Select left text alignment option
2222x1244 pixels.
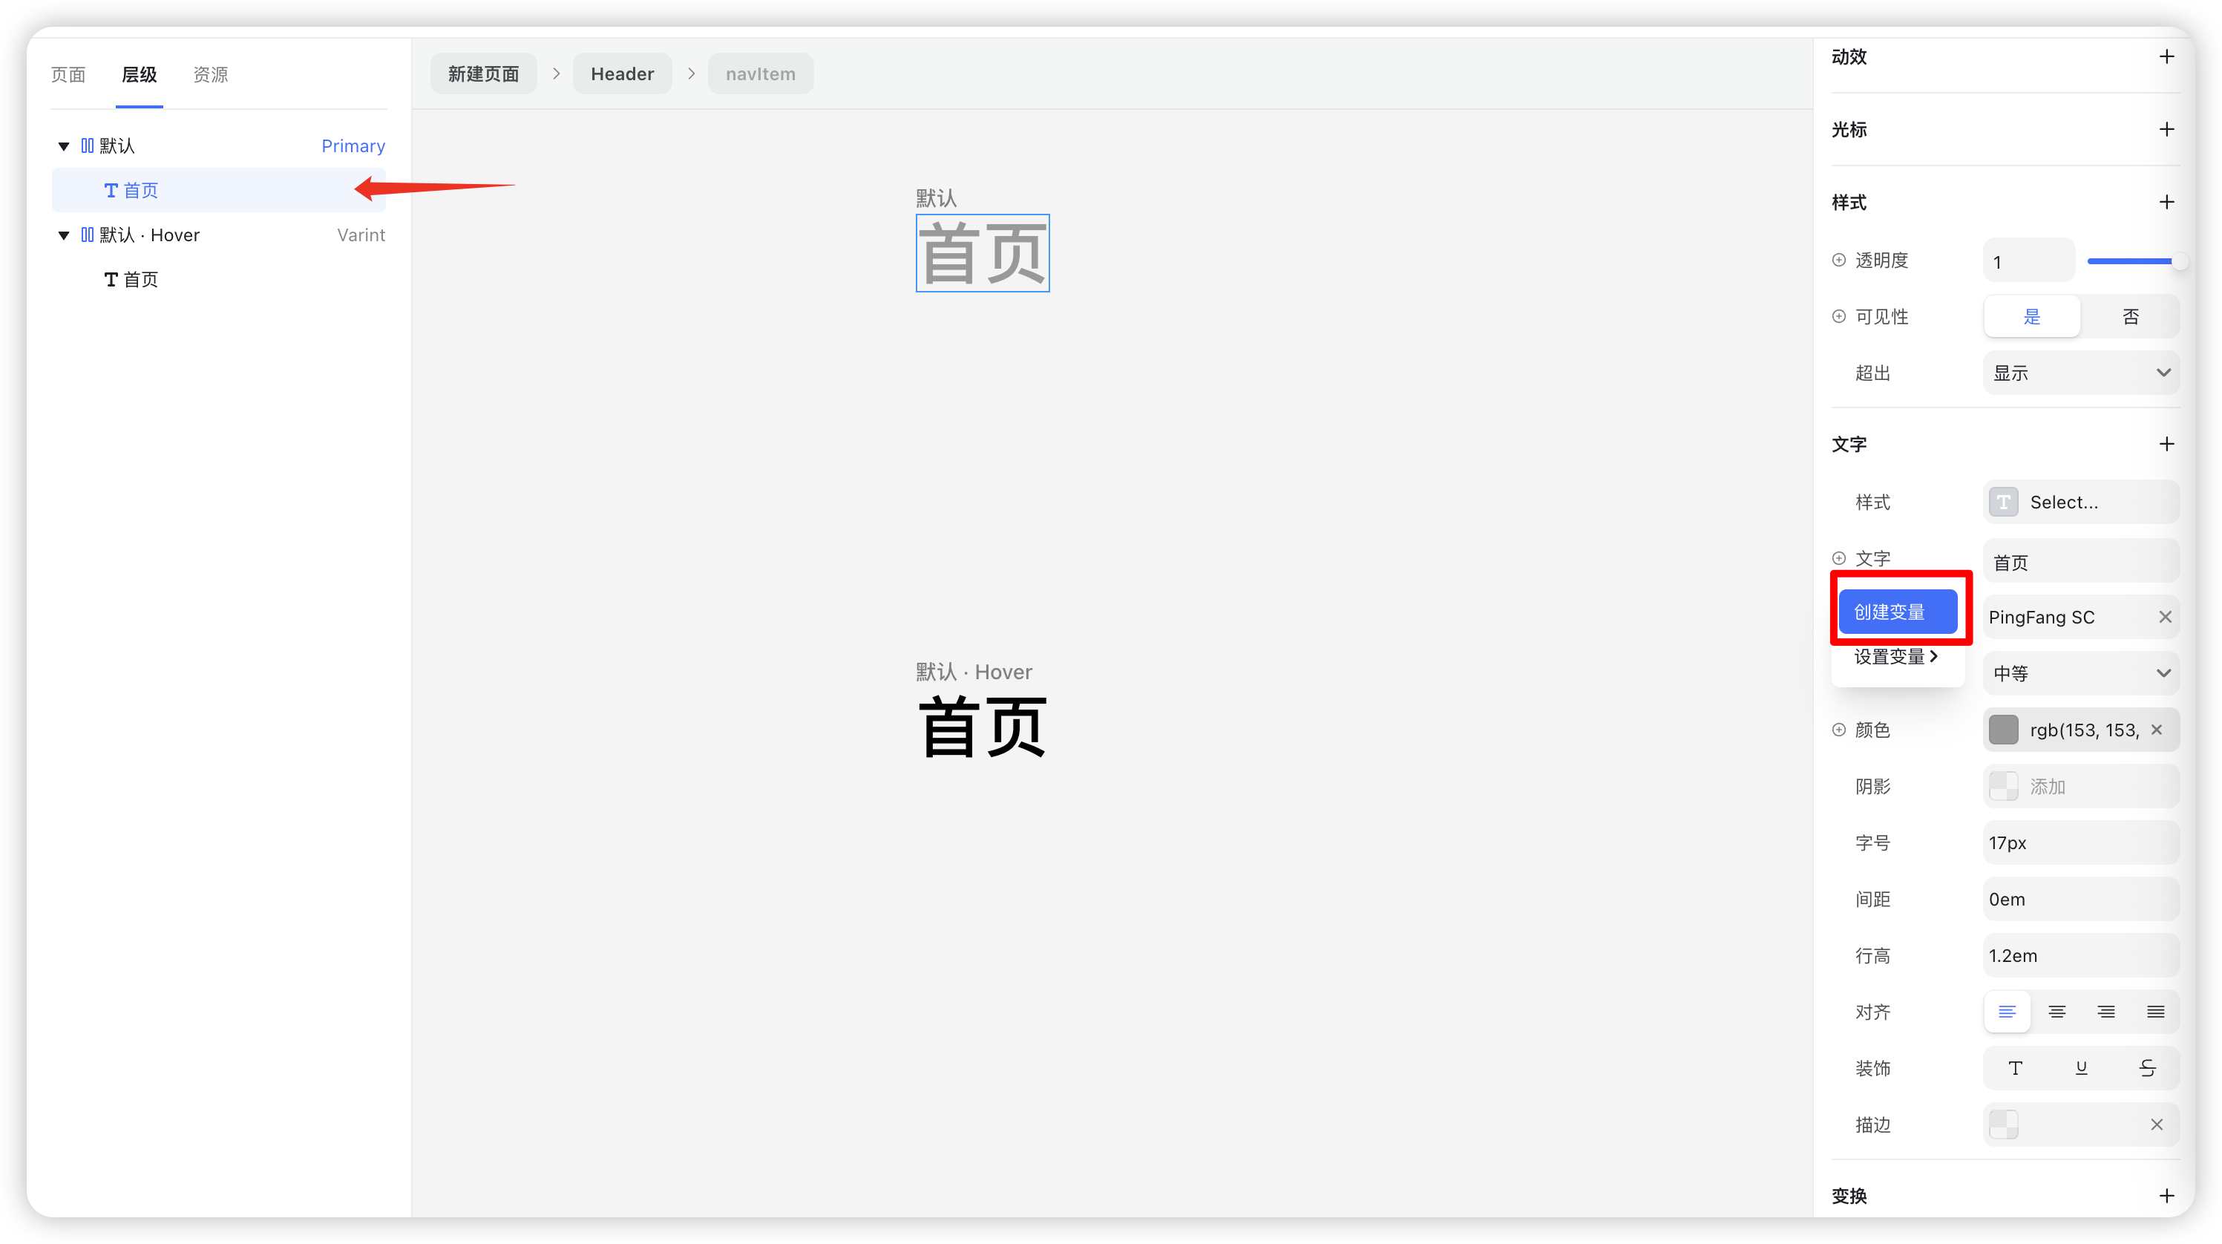(x=2008, y=1012)
